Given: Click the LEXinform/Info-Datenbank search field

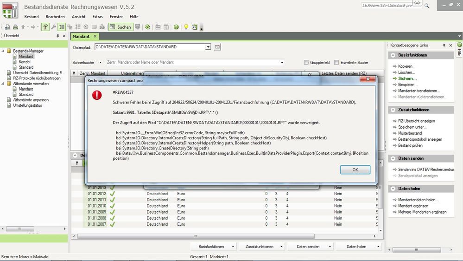Looking at the screenshot, I should click(387, 6).
